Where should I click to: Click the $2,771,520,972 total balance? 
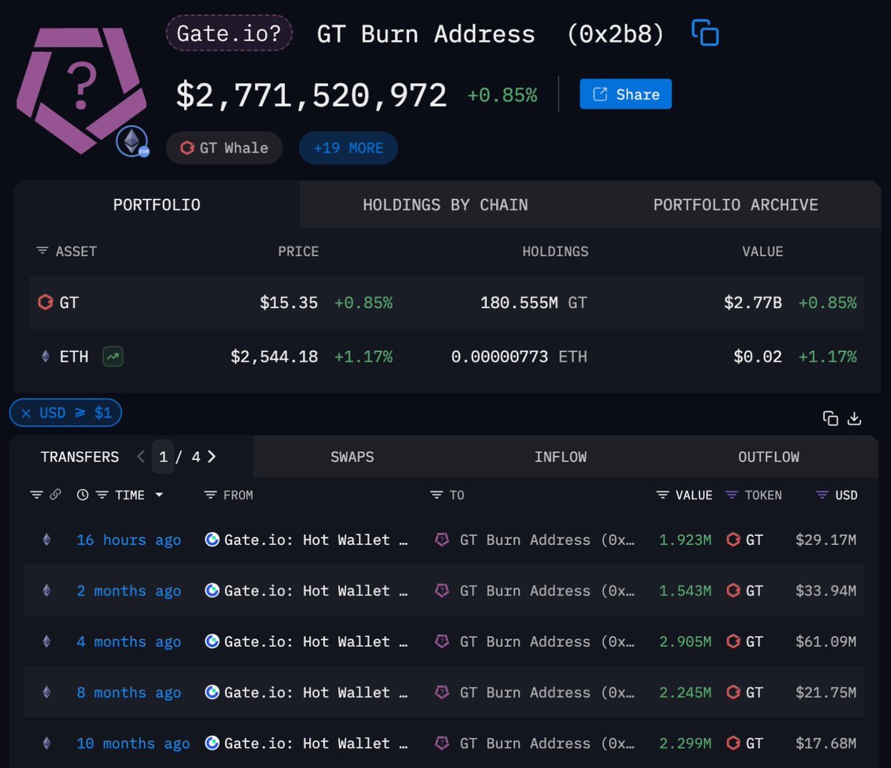point(311,95)
